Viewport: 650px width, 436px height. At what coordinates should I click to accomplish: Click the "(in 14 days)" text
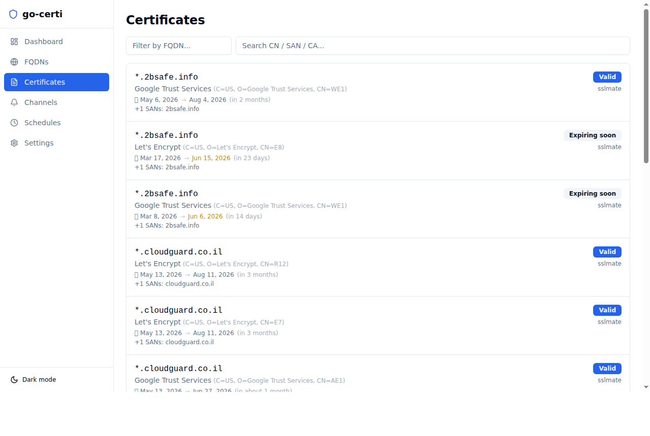tap(244, 216)
